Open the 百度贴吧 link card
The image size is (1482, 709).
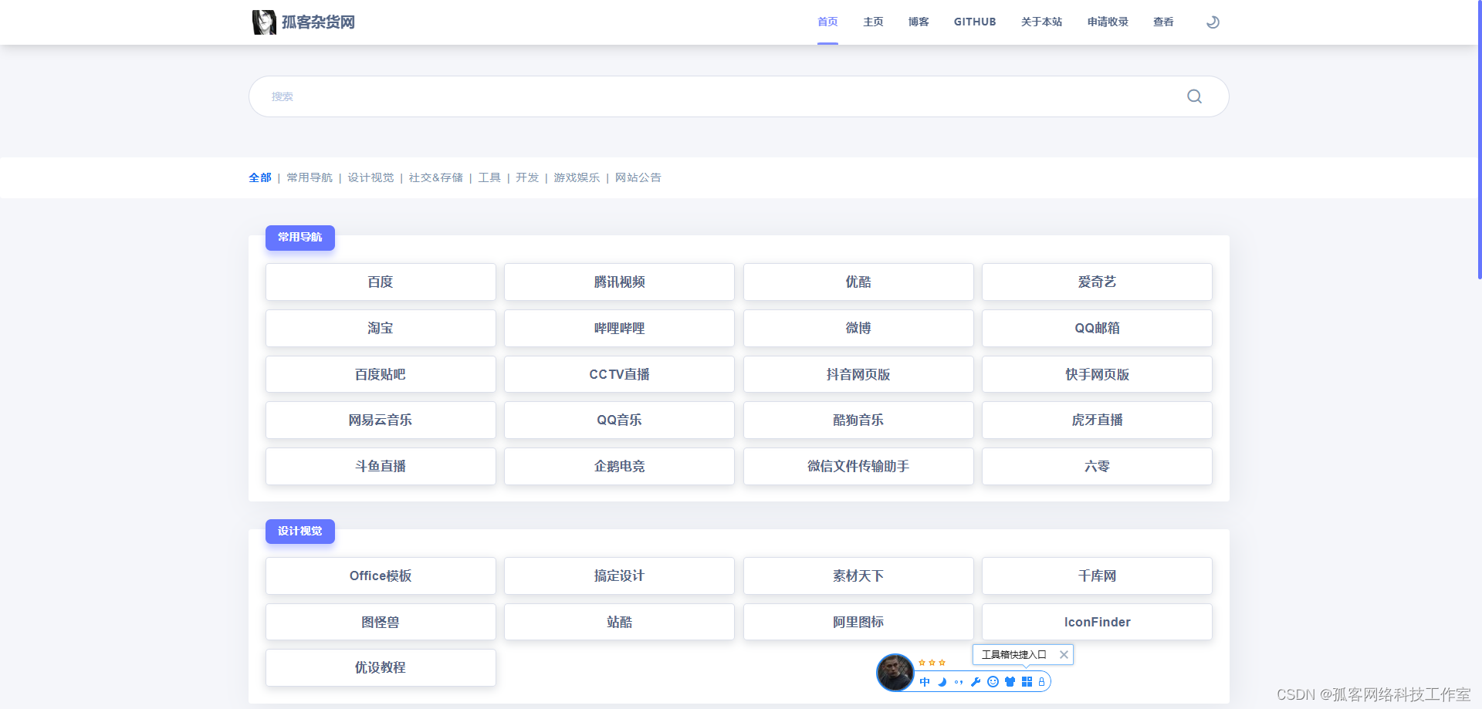(381, 374)
